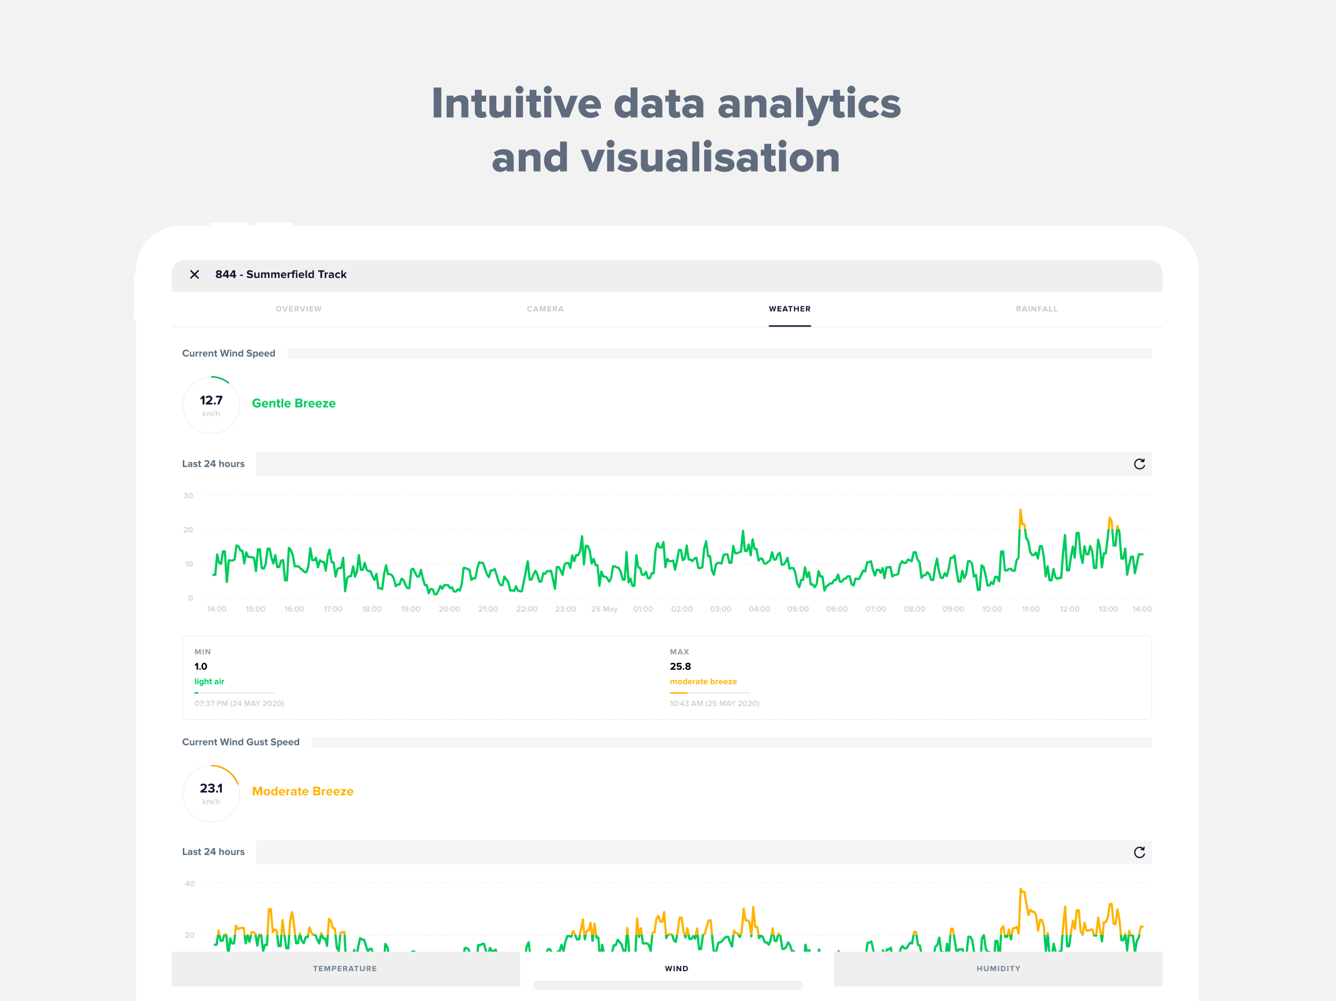The width and height of the screenshot is (1336, 1001).
Task: Select the Gentle Breeze label
Action: (293, 403)
